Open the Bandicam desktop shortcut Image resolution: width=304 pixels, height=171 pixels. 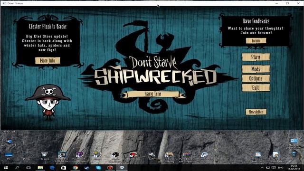133,156
